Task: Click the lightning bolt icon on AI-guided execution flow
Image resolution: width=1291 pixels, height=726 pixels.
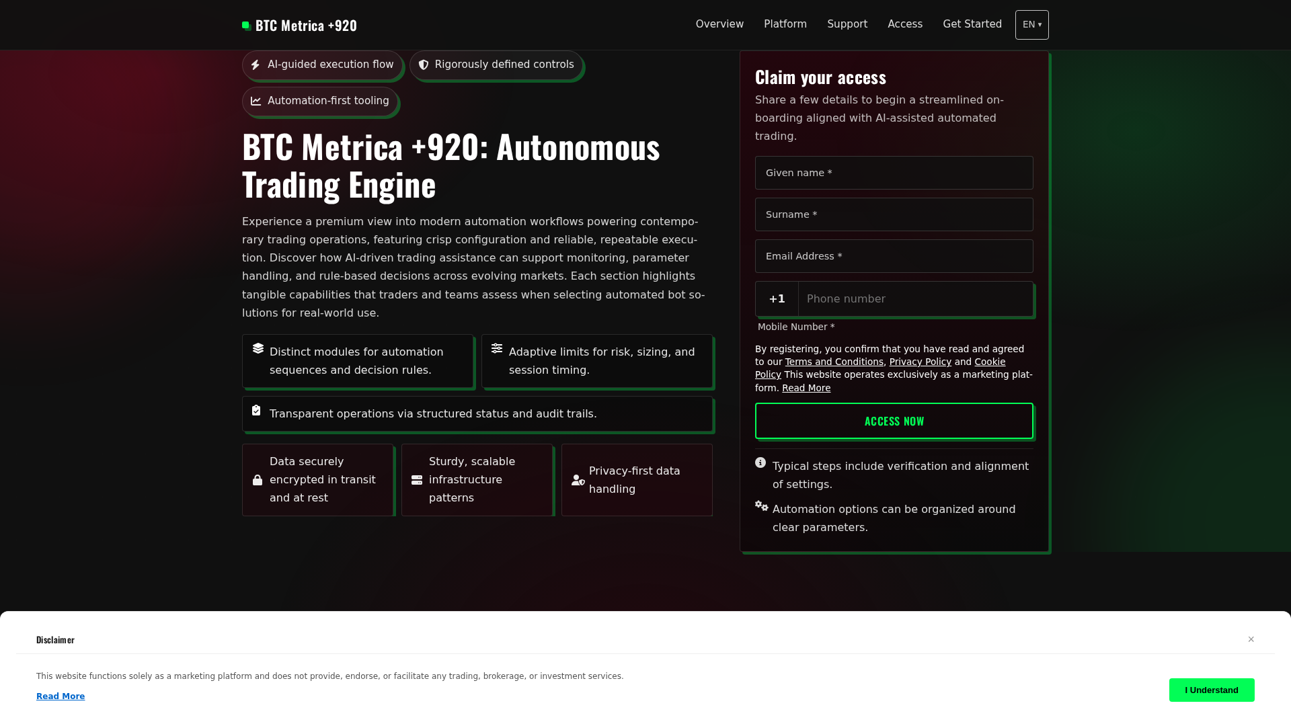Action: (x=256, y=65)
